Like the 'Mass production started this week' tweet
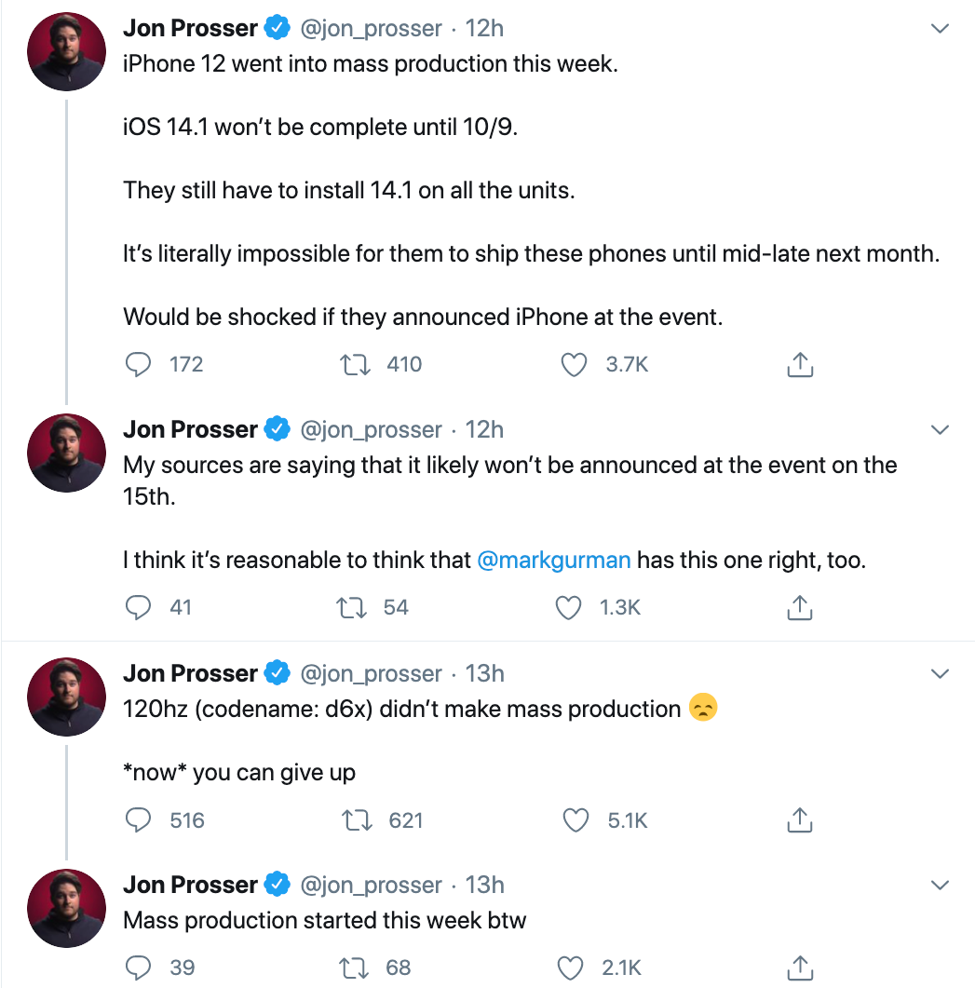 pyautogui.click(x=575, y=967)
